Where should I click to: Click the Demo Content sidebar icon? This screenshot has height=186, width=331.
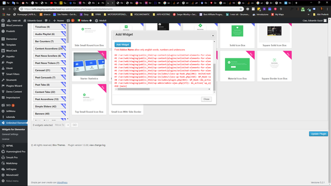(3, 92)
